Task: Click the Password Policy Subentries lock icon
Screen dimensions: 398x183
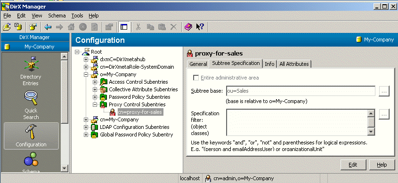Action: coord(103,97)
